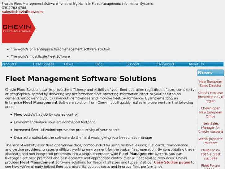Open the sales@chevinfleet.com email link
The height and width of the screenshot is (169, 225).
point(22,12)
